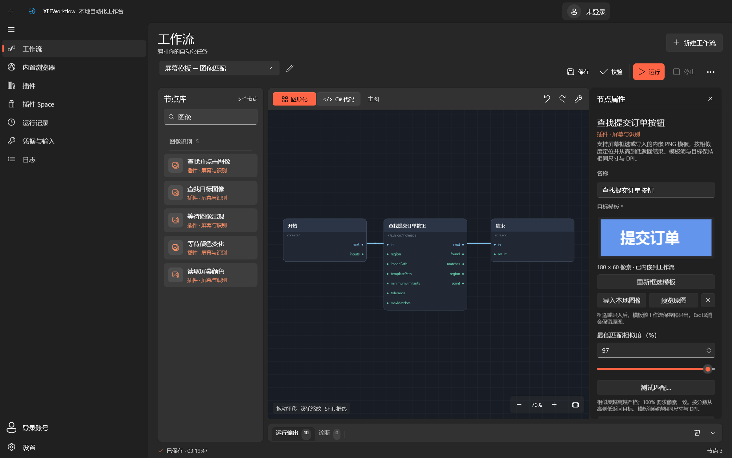Open the 插件 Space sidebar item
Screen dimensions: 732x458
click(74, 104)
